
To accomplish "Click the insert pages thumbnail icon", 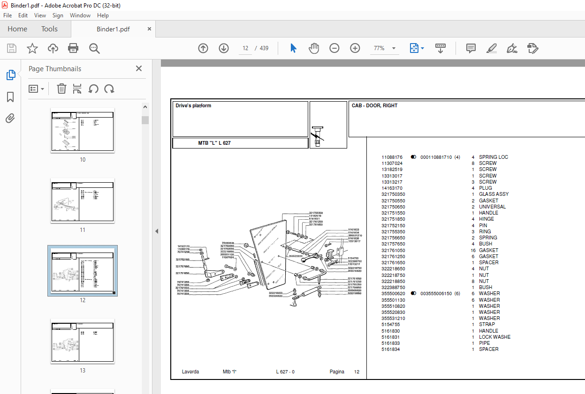I will (x=77, y=89).
